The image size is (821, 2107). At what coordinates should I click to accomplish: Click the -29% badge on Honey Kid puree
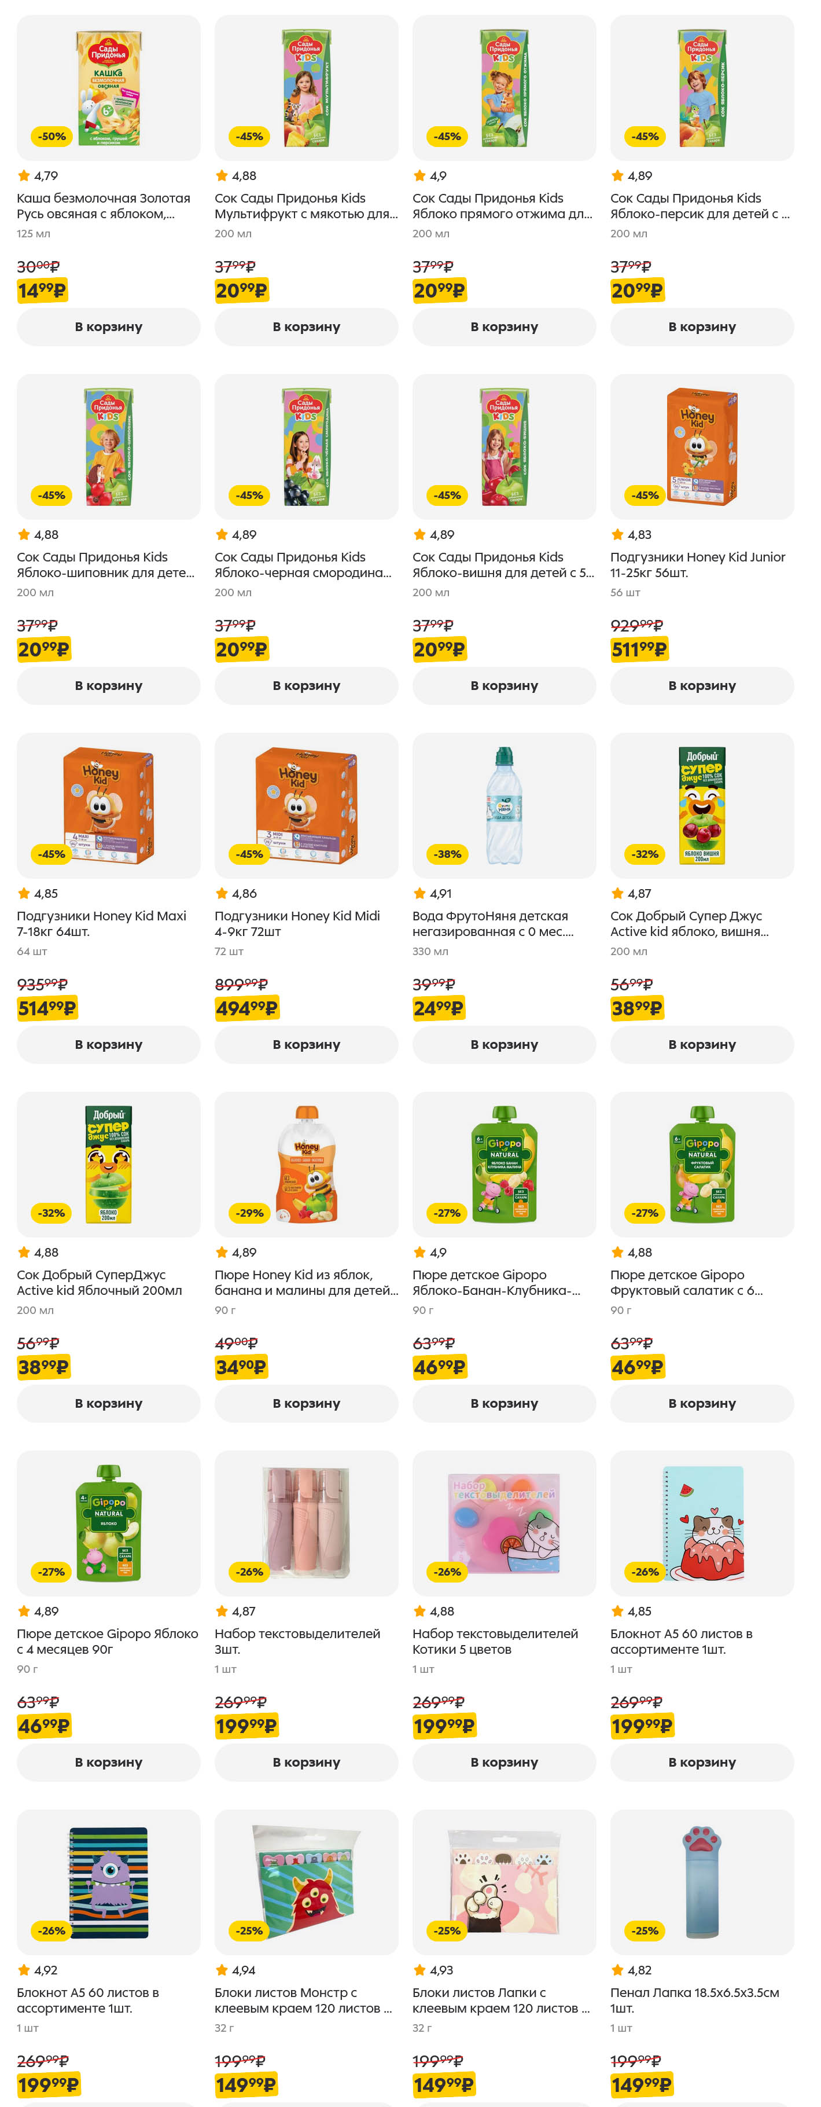(x=249, y=1213)
